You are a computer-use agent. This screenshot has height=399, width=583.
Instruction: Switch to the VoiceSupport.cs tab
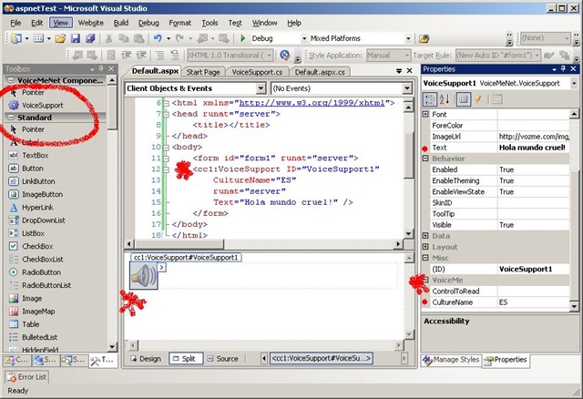click(x=257, y=72)
